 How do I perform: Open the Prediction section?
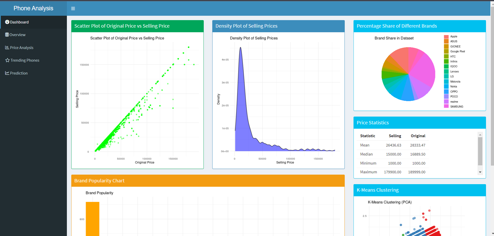(19, 73)
